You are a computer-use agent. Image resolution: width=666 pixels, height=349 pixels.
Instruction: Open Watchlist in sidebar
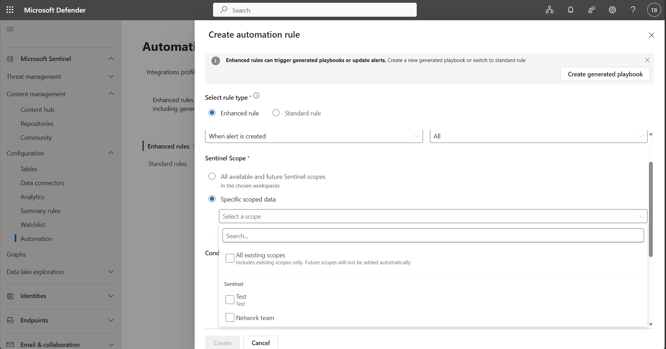coord(33,225)
